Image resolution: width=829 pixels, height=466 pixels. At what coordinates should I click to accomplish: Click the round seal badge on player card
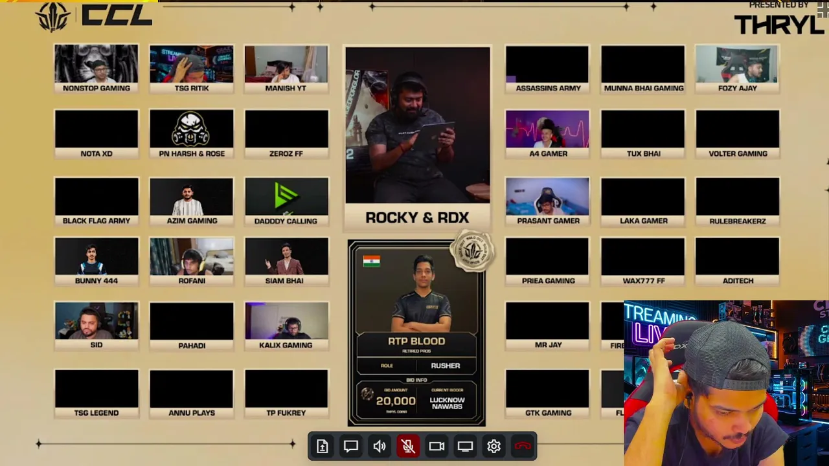pyautogui.click(x=473, y=250)
